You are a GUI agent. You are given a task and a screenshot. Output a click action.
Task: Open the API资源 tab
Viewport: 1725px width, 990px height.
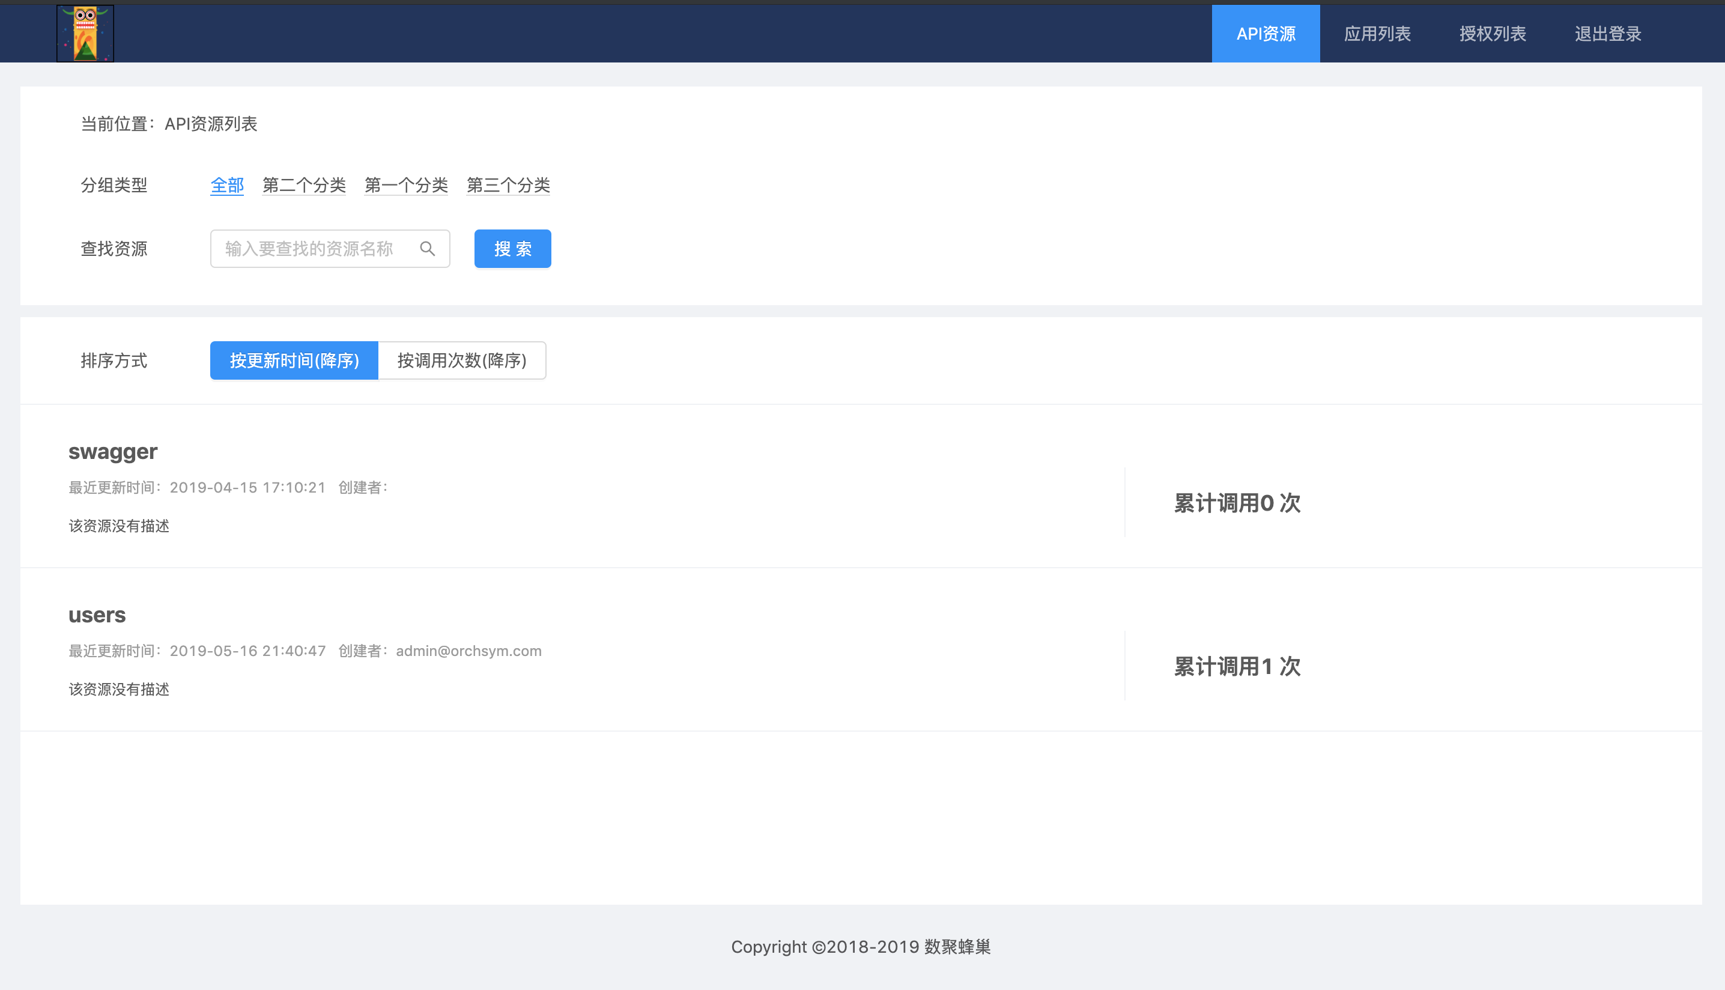click(1265, 33)
